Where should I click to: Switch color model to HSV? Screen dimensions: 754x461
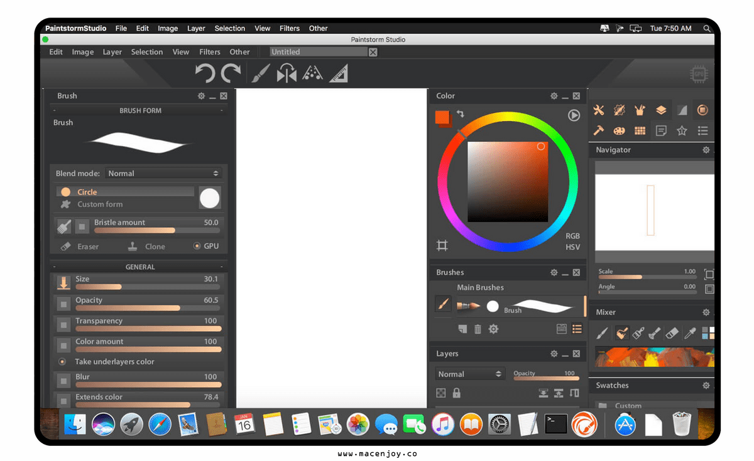572,247
